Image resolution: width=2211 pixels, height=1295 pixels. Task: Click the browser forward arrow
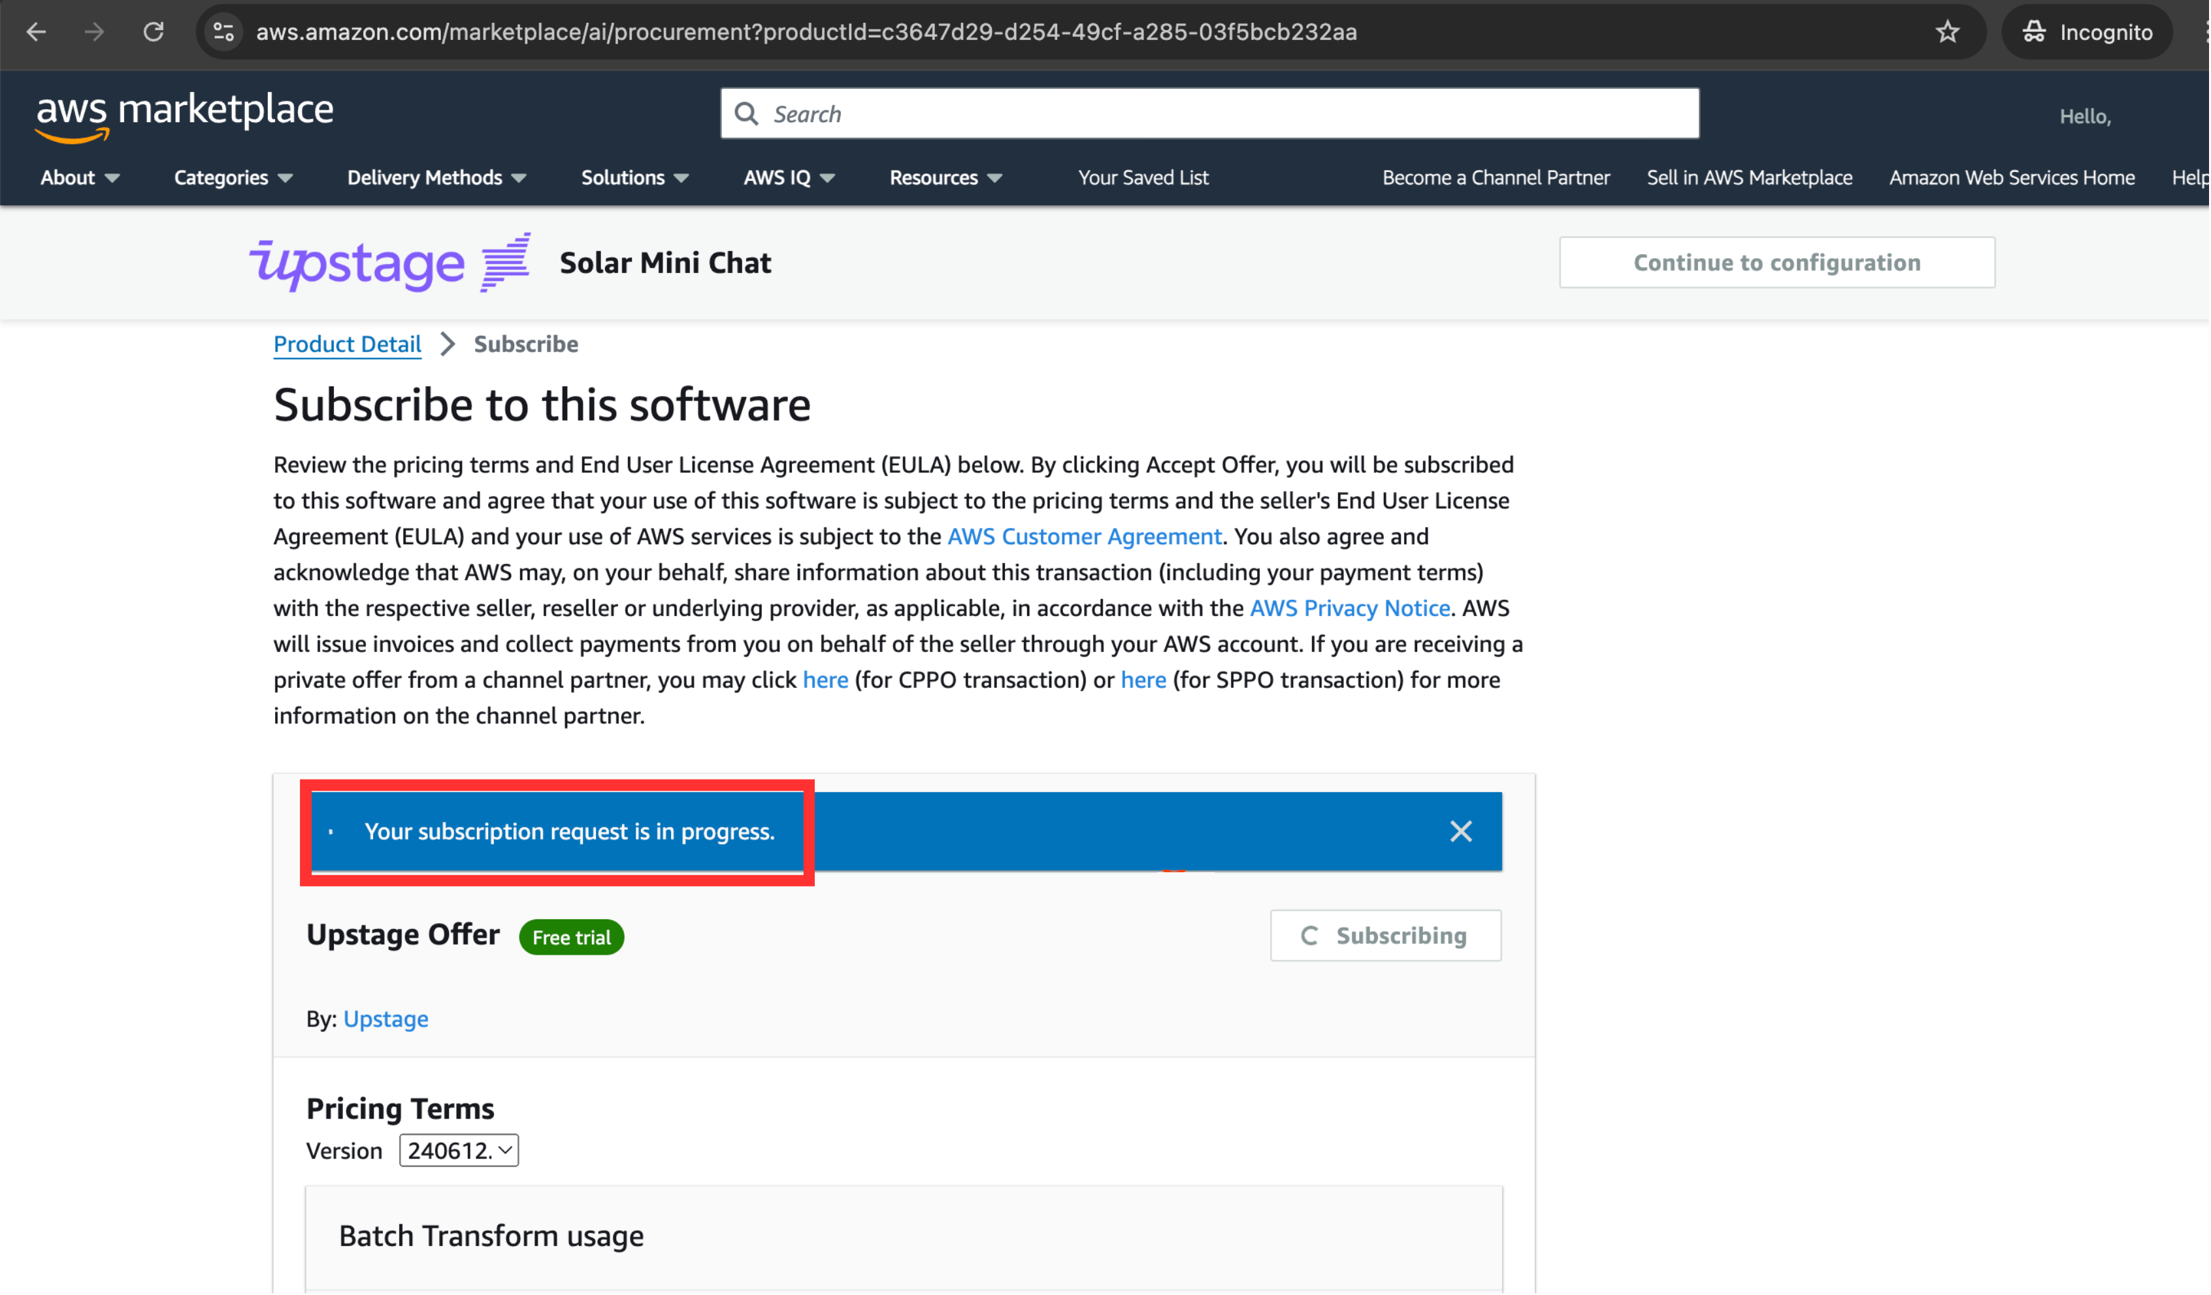94,33
